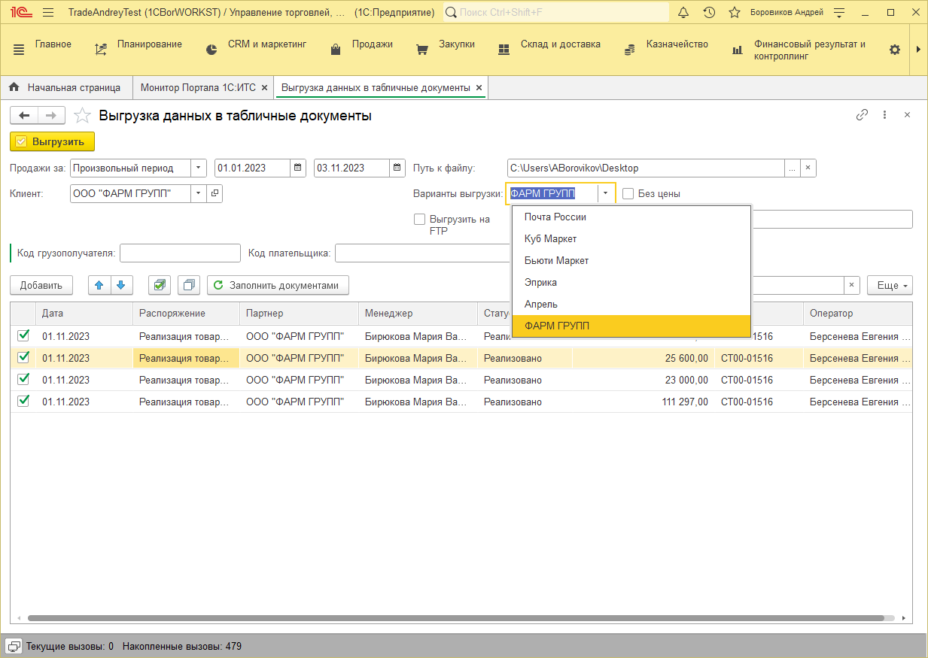Open the 'Клиент' dropdown arrow
The width and height of the screenshot is (928, 658).
tap(199, 193)
